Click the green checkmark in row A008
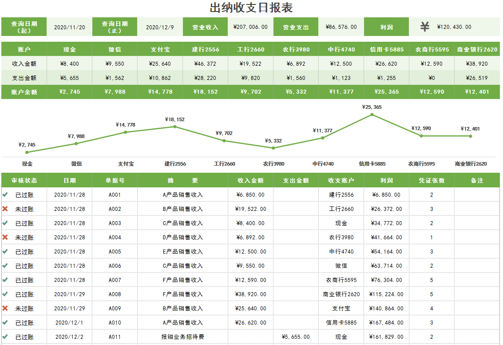This screenshot has width=503, height=345. 5,294
